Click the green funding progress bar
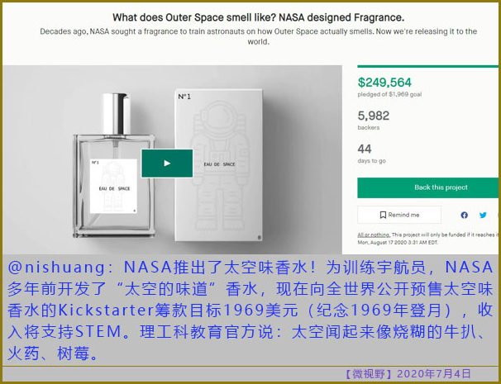The image size is (501, 384). [x=427, y=66]
